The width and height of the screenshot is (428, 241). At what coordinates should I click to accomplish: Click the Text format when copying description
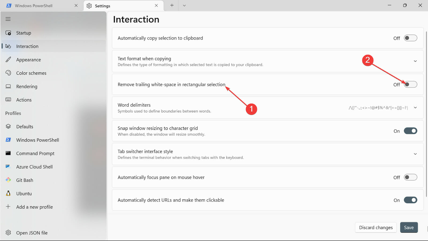point(190,65)
